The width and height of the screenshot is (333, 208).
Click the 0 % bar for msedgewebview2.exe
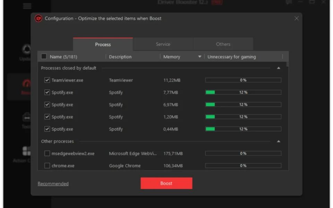pos(243,153)
